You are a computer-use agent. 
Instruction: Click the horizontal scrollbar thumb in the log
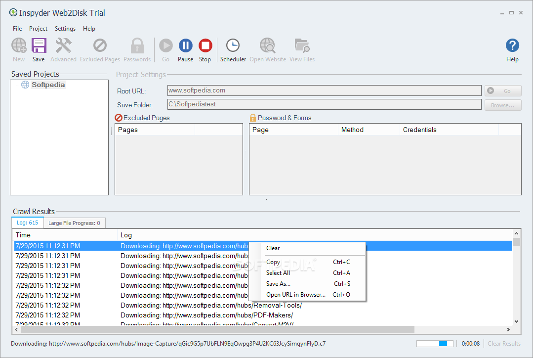click(217, 329)
